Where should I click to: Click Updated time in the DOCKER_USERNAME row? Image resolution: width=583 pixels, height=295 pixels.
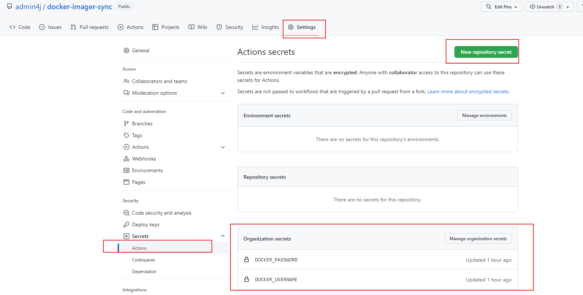coord(489,280)
